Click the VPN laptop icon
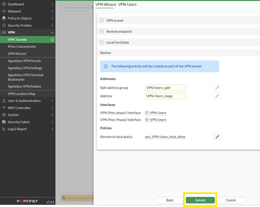The height and width of the screenshot is (207, 260). tap(4, 32)
